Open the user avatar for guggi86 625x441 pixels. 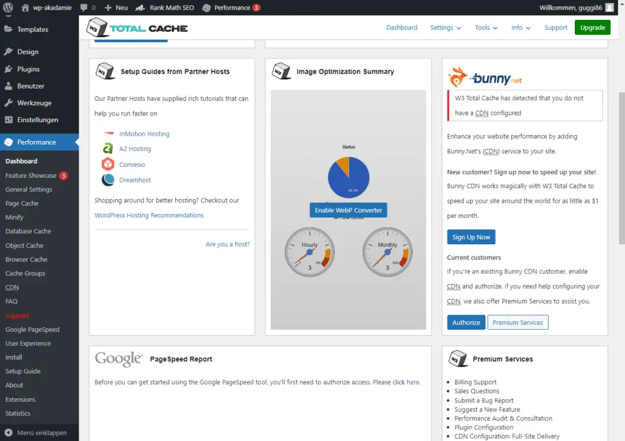click(609, 7)
